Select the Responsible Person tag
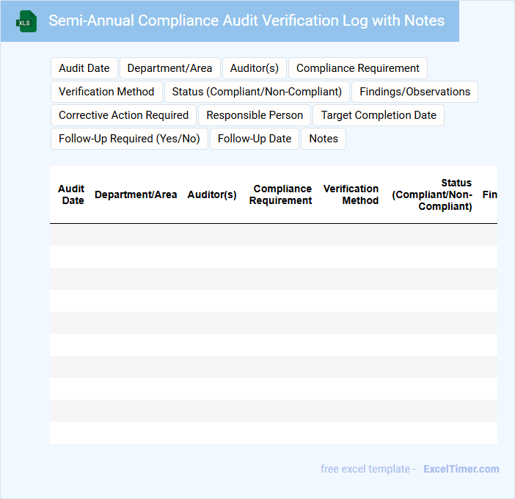Image resolution: width=515 pixels, height=499 pixels. pyautogui.click(x=255, y=115)
